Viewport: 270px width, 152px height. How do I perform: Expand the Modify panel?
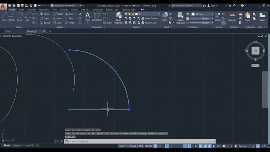pyautogui.click(x=61, y=27)
